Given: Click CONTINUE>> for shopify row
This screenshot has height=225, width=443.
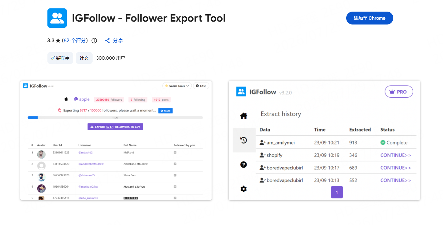Looking at the screenshot, I should point(396,155).
